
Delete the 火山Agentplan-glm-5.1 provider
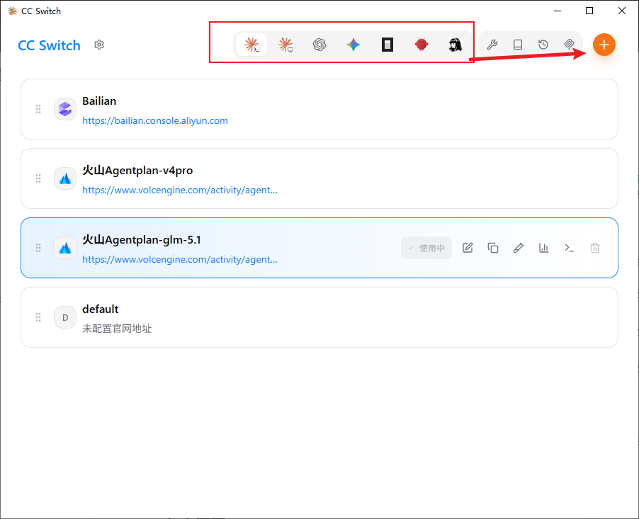click(x=595, y=248)
